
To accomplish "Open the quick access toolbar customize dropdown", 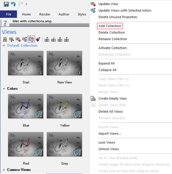I will point(26,4).
